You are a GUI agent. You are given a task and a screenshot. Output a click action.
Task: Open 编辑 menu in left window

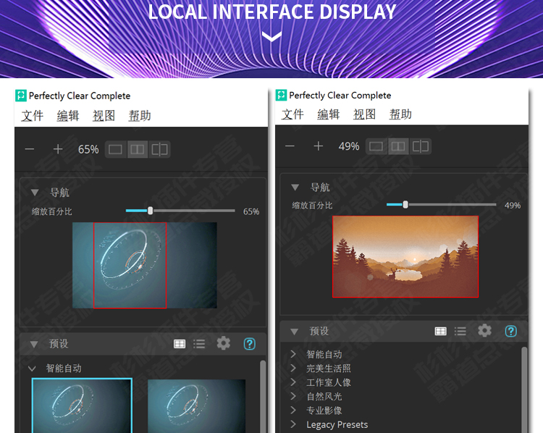(x=68, y=116)
